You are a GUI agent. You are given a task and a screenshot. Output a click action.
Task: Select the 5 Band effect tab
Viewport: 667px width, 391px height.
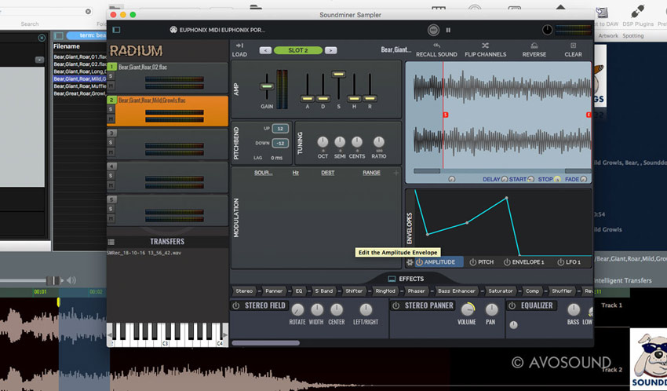pos(324,291)
